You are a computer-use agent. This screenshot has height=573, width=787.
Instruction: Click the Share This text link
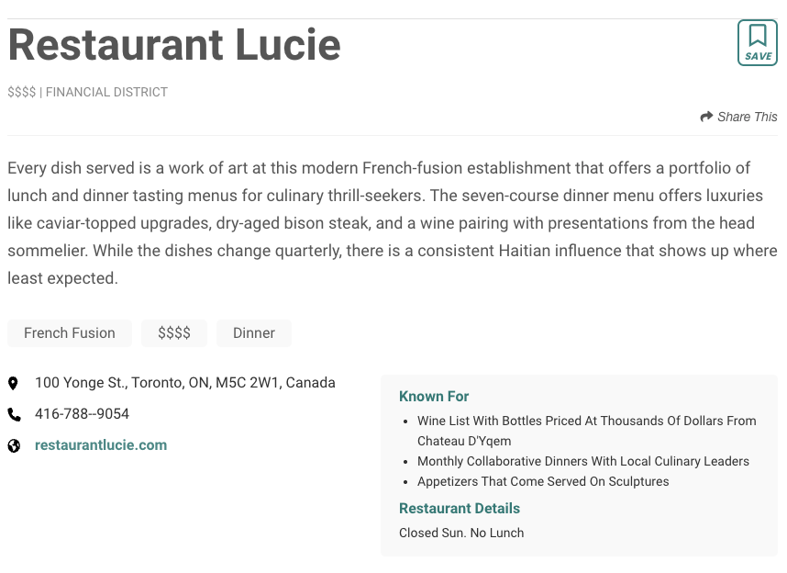pyautogui.click(x=747, y=117)
